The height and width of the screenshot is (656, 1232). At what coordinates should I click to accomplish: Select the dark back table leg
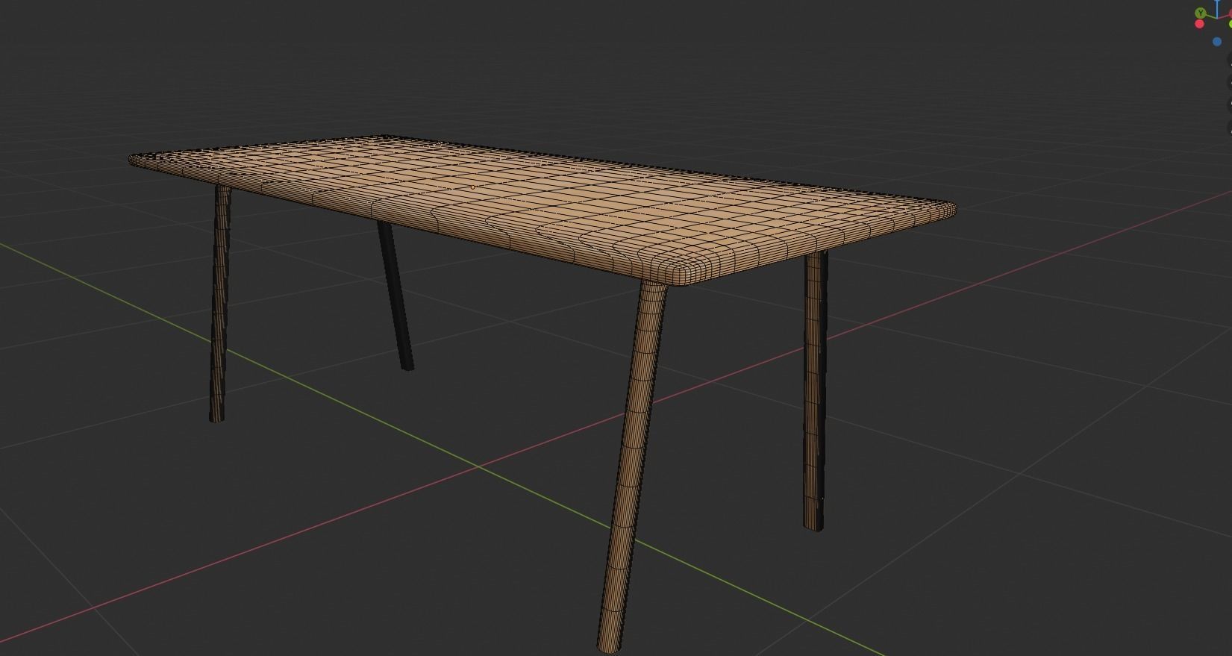click(395, 296)
